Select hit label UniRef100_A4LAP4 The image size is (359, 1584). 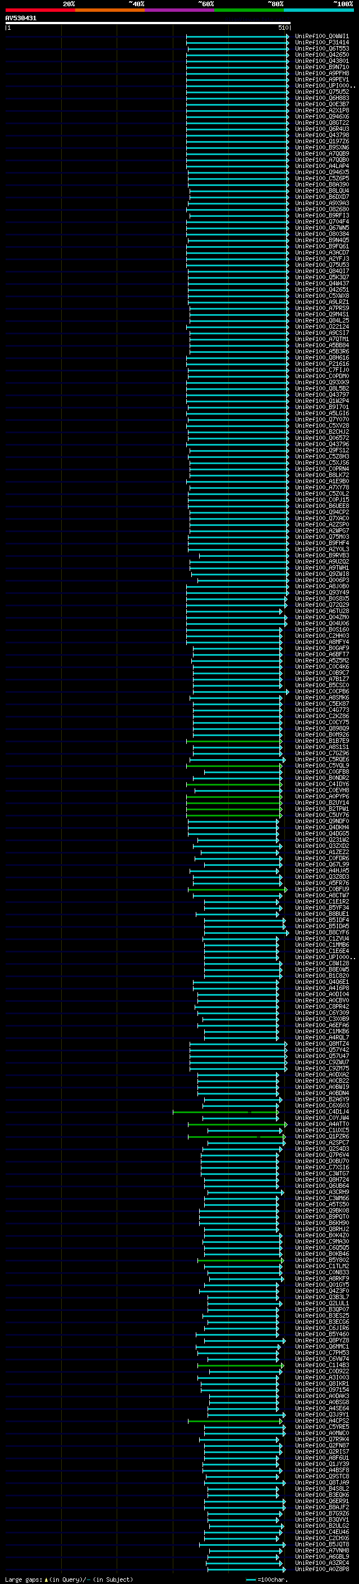click(x=322, y=166)
